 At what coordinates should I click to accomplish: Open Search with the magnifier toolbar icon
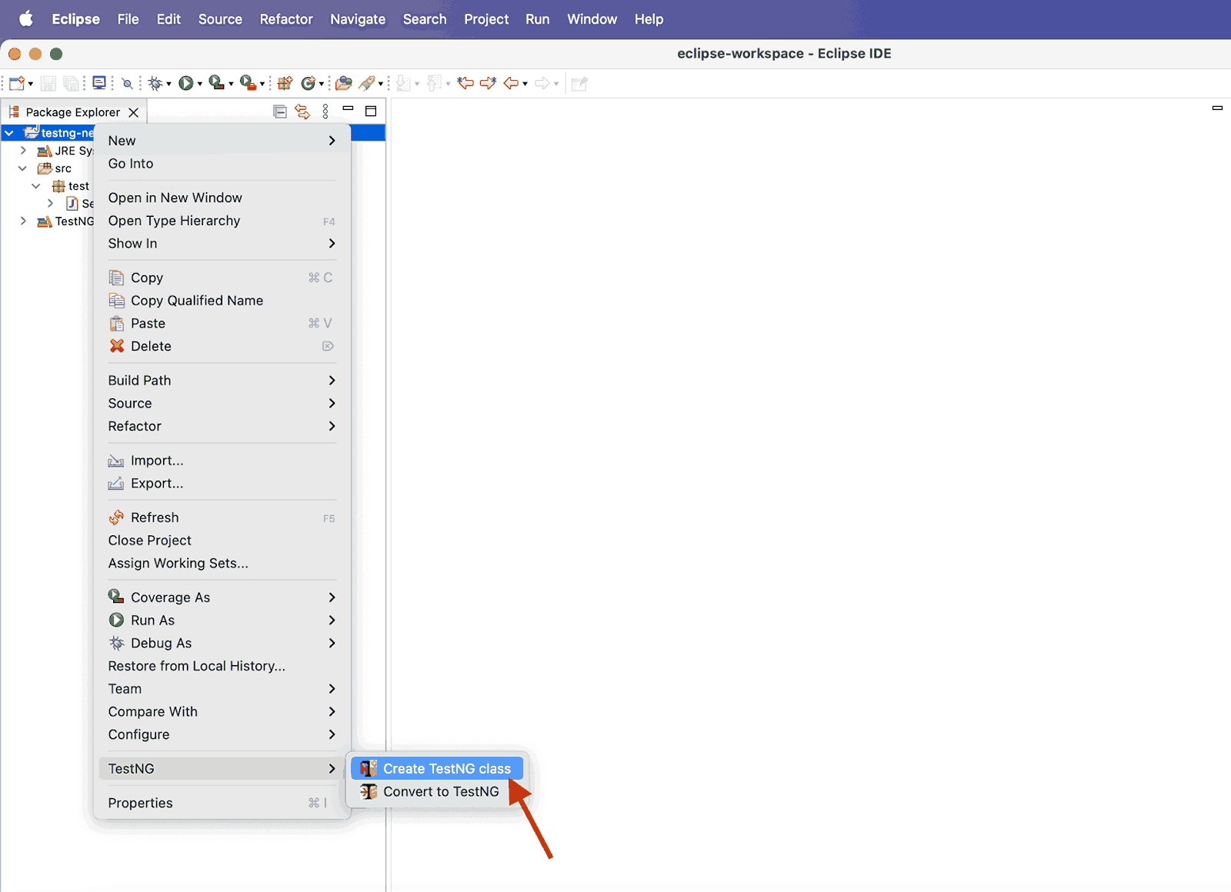(x=127, y=82)
